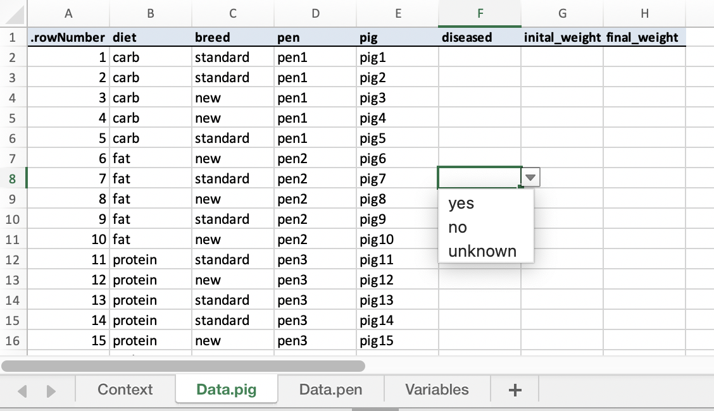Open the Data.pen sheet tab

[x=330, y=390]
